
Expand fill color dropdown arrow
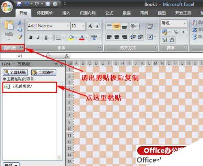(76, 37)
